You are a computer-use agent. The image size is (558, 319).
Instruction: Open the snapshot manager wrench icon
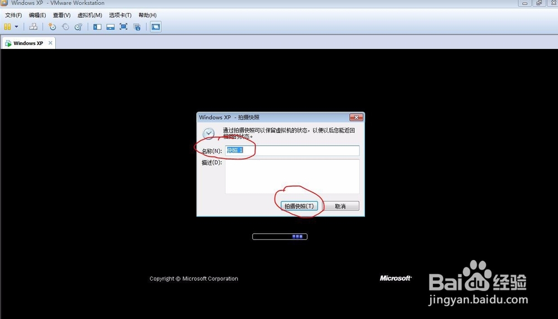pos(78,27)
